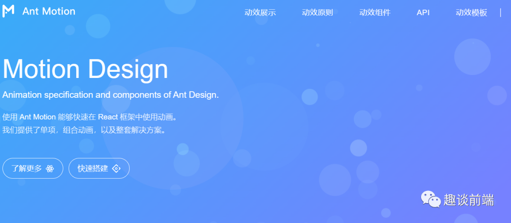Click the 了解更多 button
Image resolution: width=511 pixels, height=223 pixels.
[33, 168]
